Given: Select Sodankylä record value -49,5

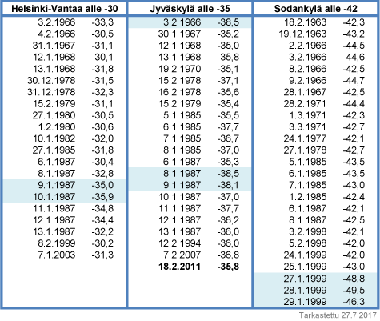Looking at the screenshot, I should click(x=354, y=290).
